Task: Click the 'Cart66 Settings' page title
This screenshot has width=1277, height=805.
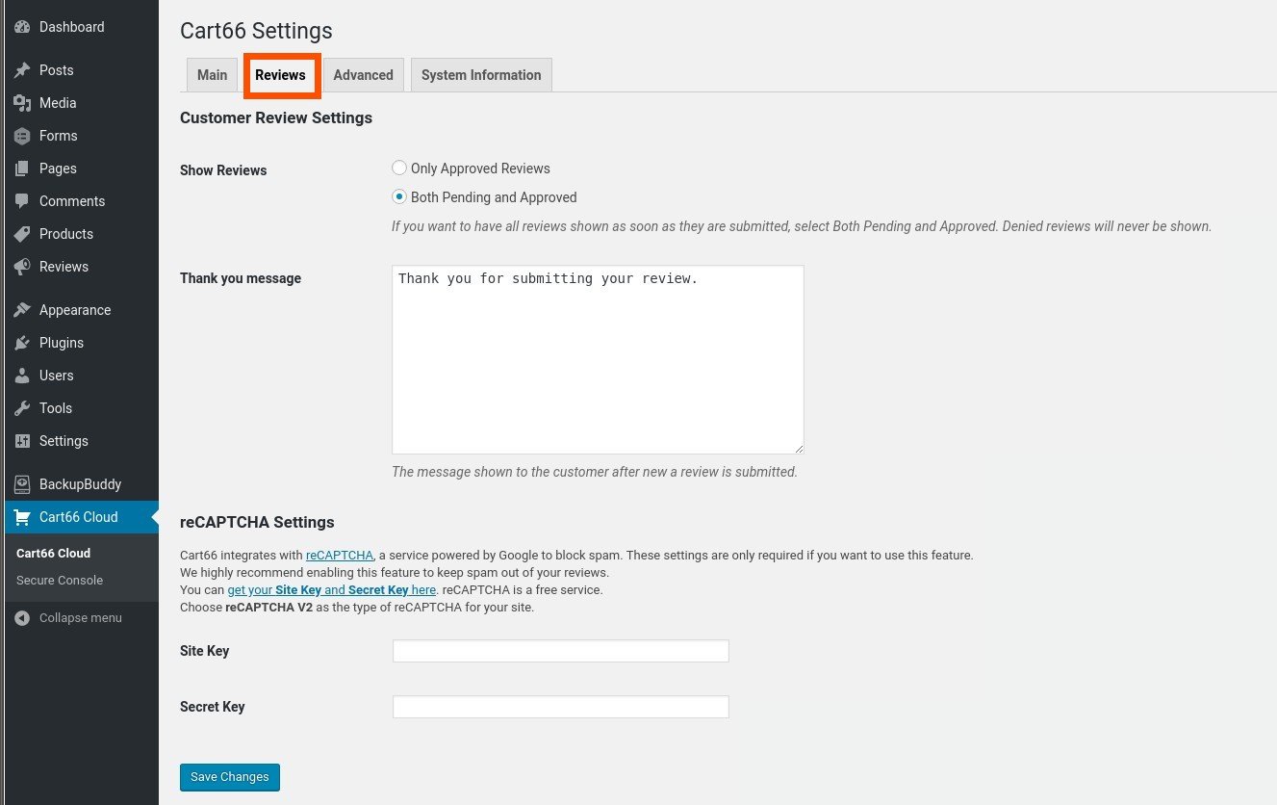Action: click(256, 31)
